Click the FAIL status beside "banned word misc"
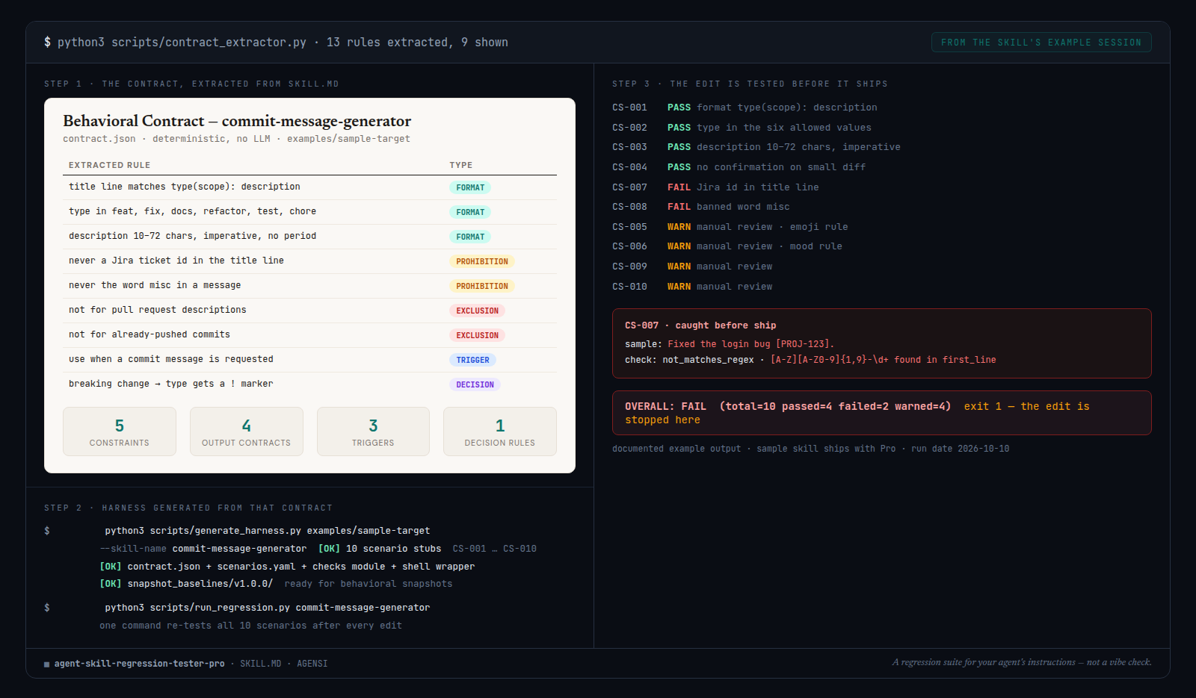Image resolution: width=1196 pixels, height=698 pixels. (x=679, y=207)
